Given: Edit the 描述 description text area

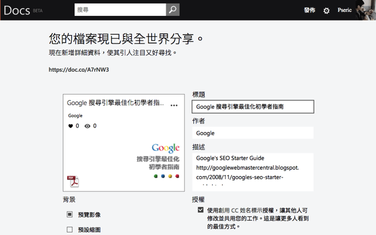Looking at the screenshot, I should tap(253, 172).
